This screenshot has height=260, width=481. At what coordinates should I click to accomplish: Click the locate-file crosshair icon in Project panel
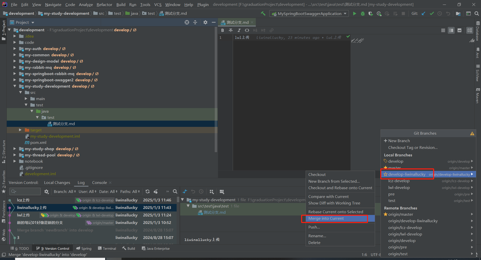(187, 22)
